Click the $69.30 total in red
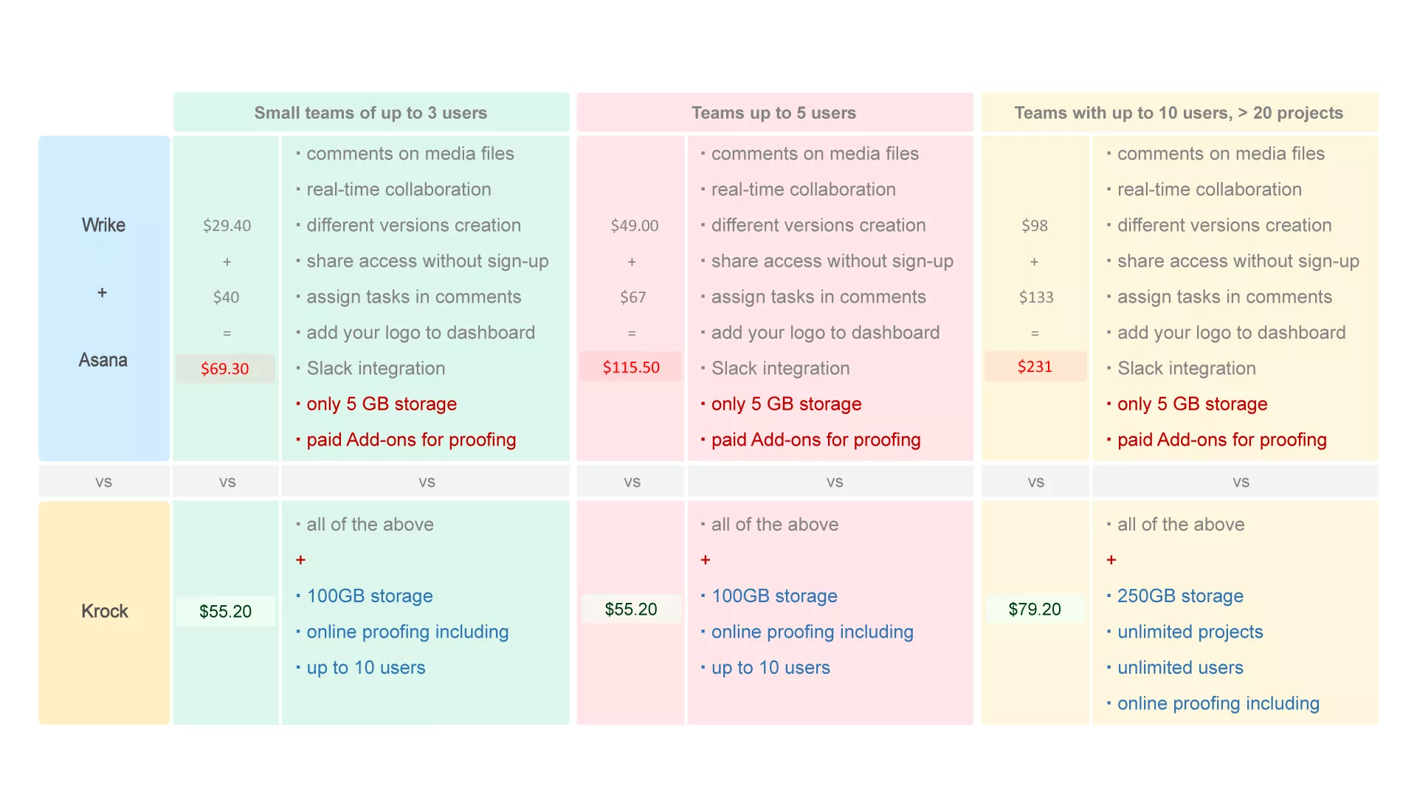Viewport: 1417px width, 797px height. 225,368
